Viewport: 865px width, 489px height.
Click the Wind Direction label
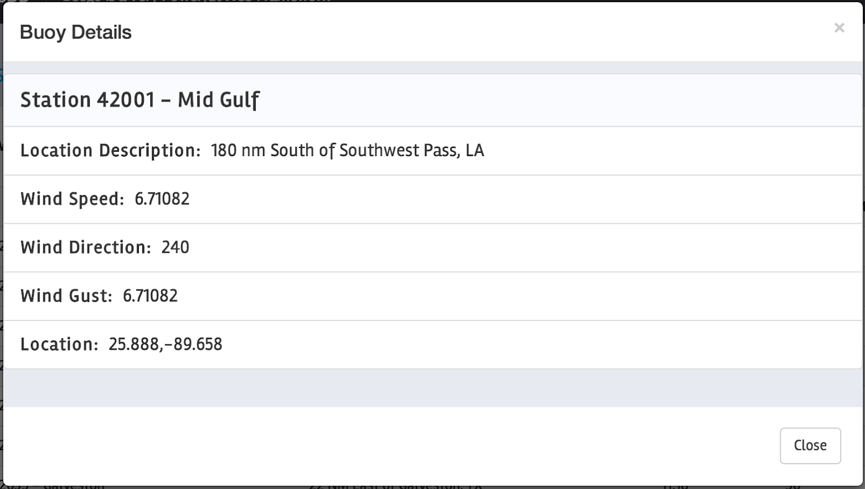(86, 247)
